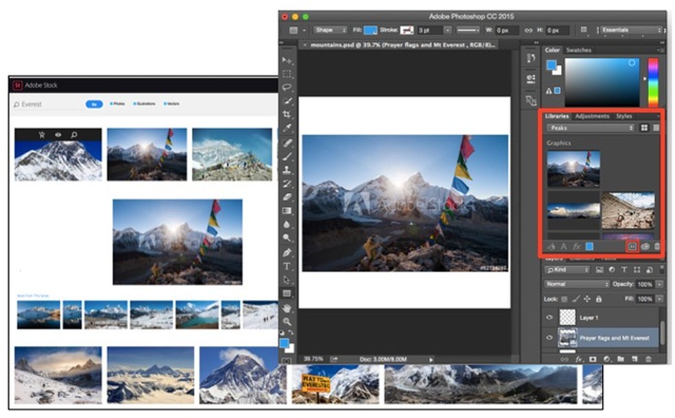Activate the Zoom tool
This screenshot has width=675, height=418.
[x=287, y=322]
